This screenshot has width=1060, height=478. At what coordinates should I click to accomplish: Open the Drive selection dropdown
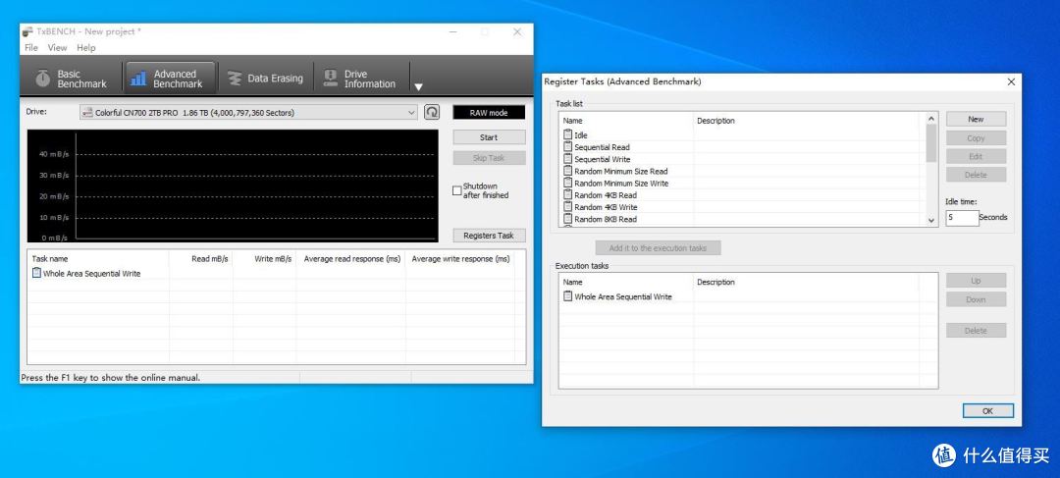tap(248, 112)
